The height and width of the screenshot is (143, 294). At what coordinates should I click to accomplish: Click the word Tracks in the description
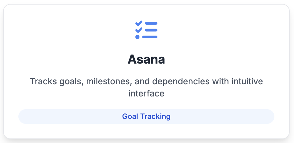point(43,81)
